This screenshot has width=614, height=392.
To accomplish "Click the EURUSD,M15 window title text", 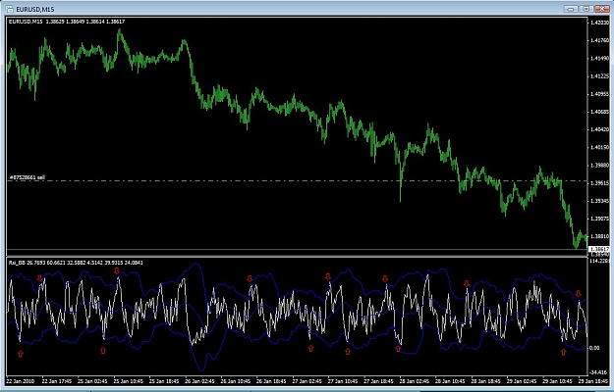I will pyautogui.click(x=35, y=9).
